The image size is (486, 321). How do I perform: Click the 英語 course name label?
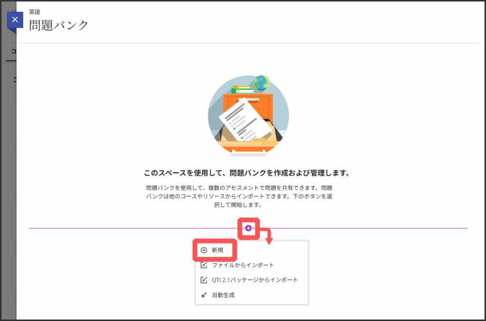pyautogui.click(x=34, y=12)
